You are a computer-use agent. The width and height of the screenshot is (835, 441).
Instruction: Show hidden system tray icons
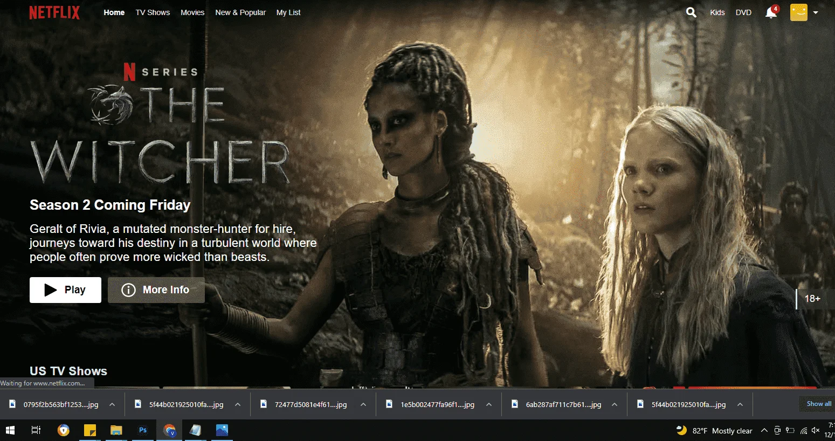click(x=764, y=430)
